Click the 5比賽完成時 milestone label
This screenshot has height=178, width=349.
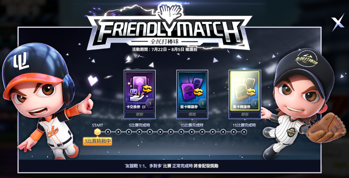coord(139,125)
